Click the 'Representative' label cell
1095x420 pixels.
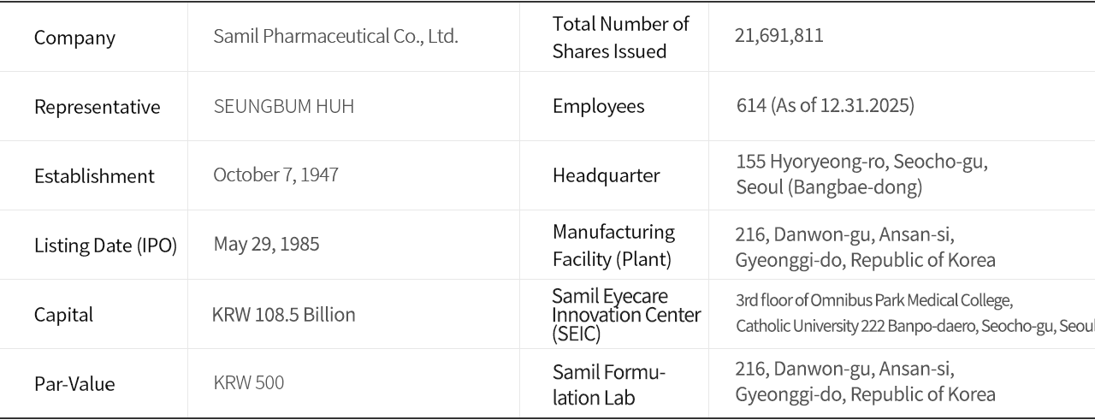click(x=97, y=107)
